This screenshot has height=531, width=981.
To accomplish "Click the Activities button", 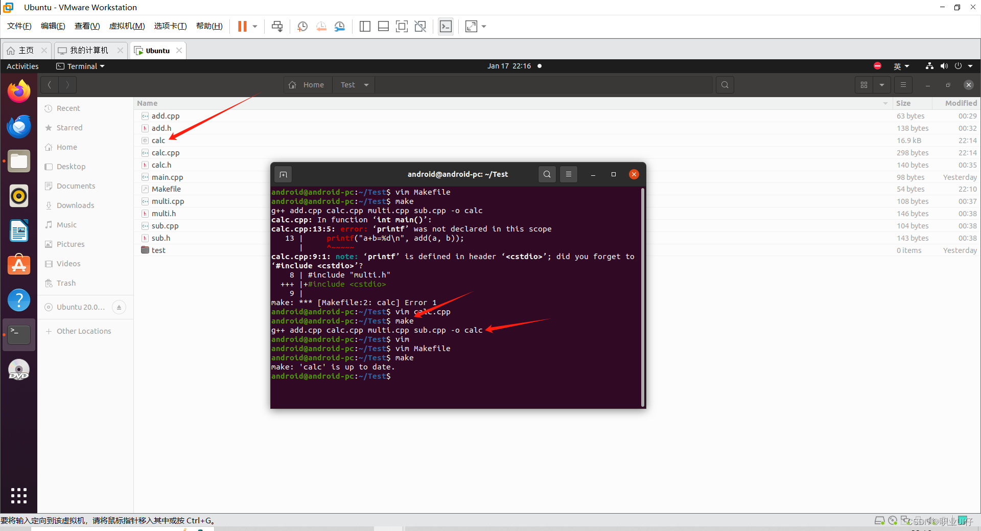I will (x=22, y=66).
